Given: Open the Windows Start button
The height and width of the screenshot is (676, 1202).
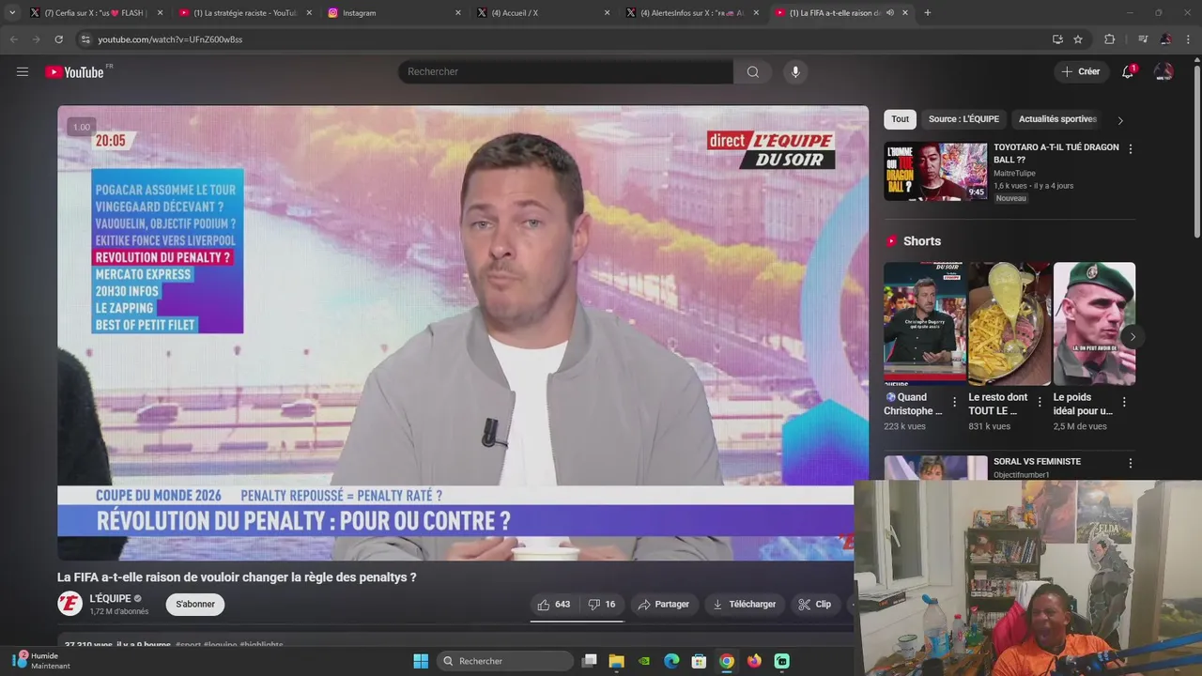Looking at the screenshot, I should [x=421, y=661].
